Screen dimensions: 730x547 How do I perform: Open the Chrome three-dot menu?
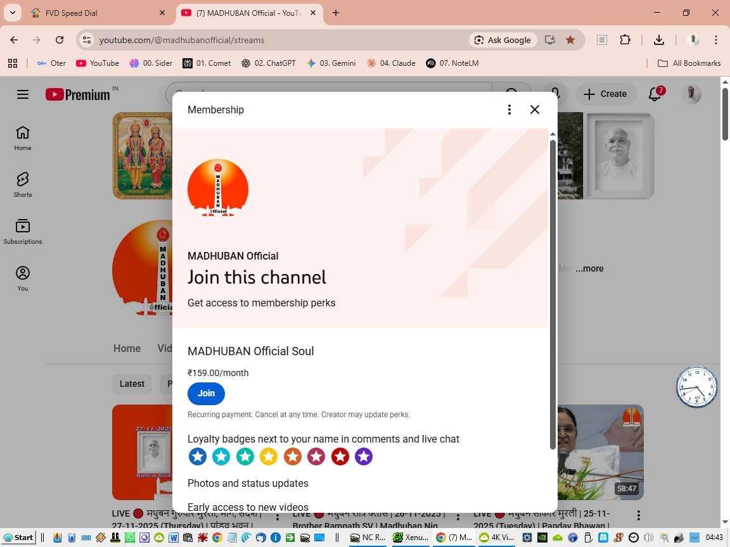716,40
